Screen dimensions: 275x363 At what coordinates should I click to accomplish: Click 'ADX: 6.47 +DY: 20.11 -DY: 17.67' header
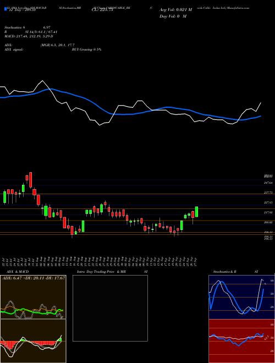coord(34,278)
